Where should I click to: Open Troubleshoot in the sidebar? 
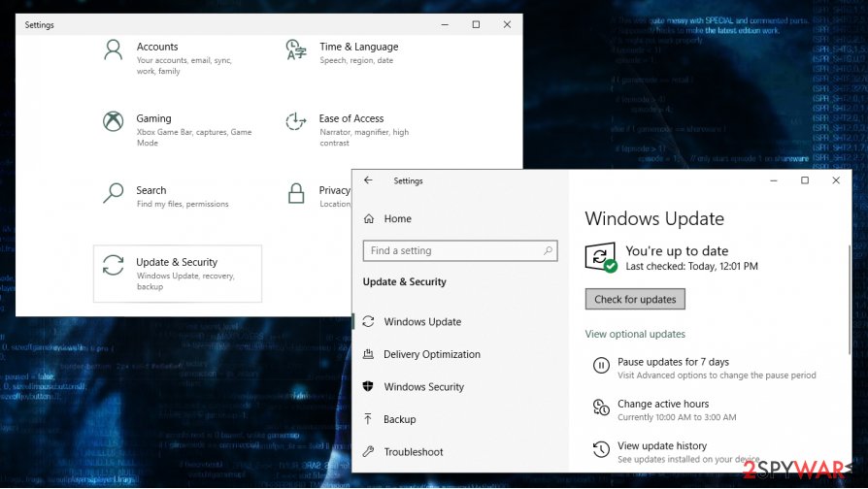coord(414,452)
